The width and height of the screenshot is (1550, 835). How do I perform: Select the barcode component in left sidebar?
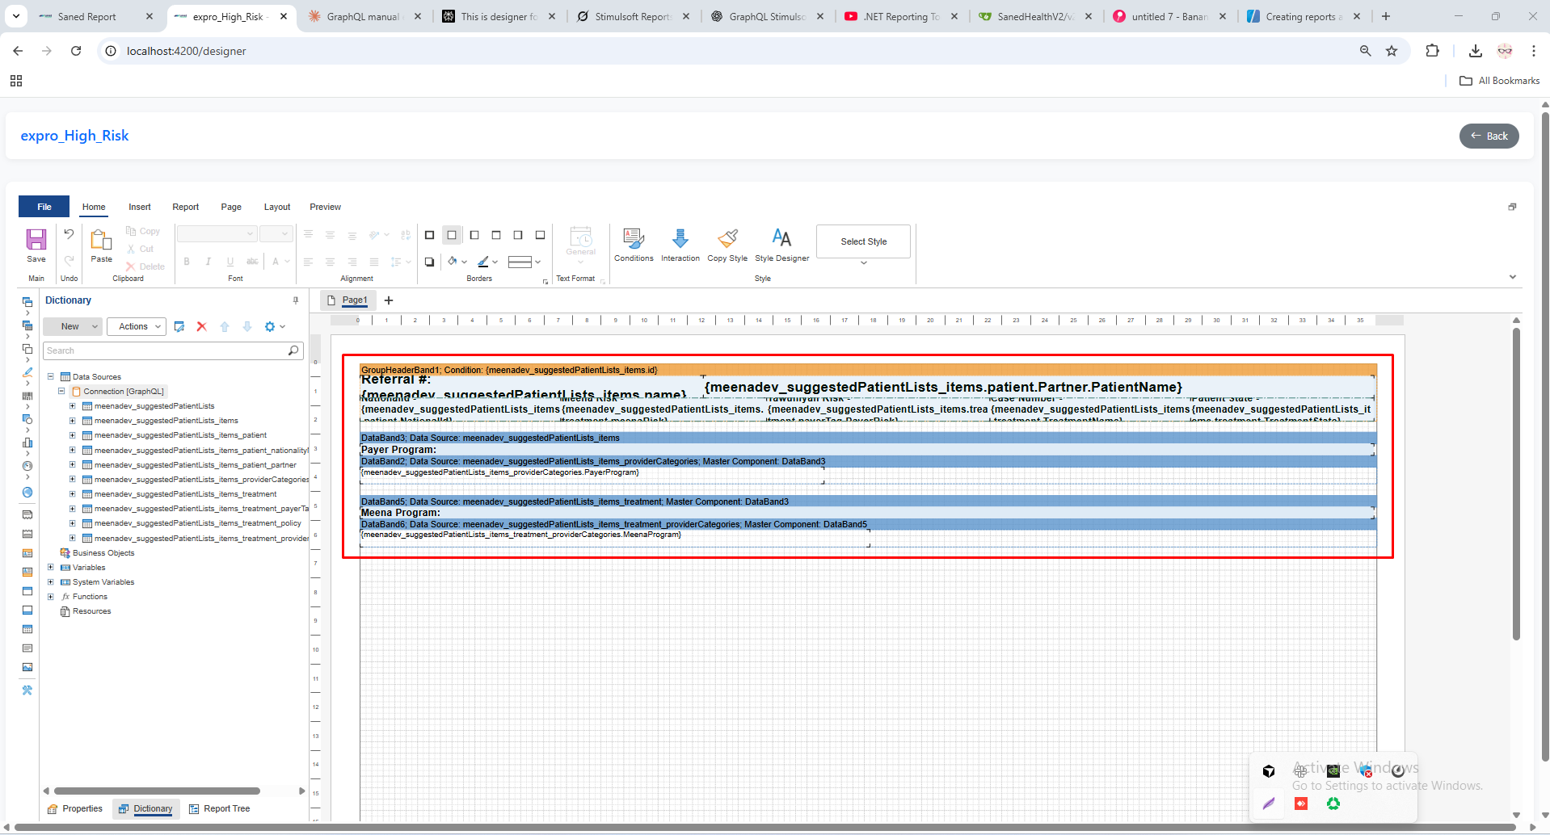coord(27,397)
